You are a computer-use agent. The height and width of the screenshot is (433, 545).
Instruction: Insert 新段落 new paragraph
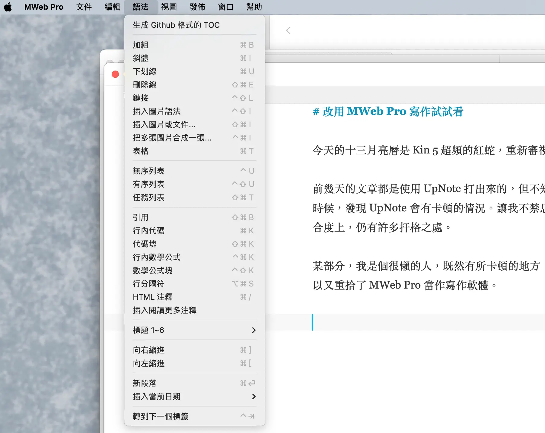(195, 383)
